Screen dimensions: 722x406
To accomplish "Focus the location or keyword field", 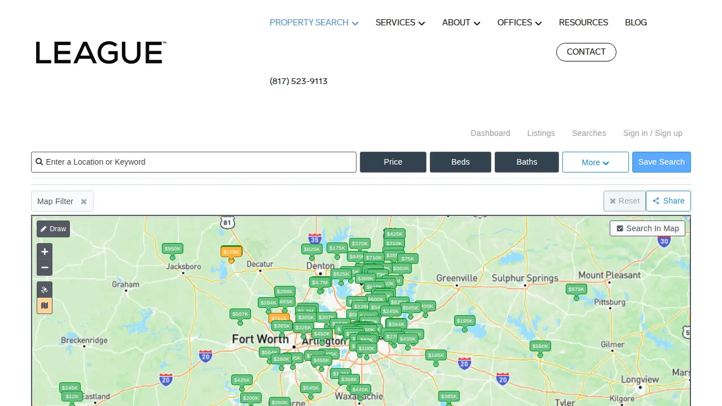I will (193, 162).
